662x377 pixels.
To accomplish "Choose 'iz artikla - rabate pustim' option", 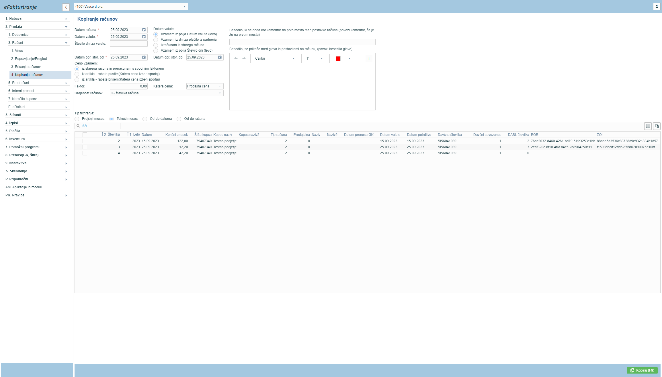I will 77,74.
